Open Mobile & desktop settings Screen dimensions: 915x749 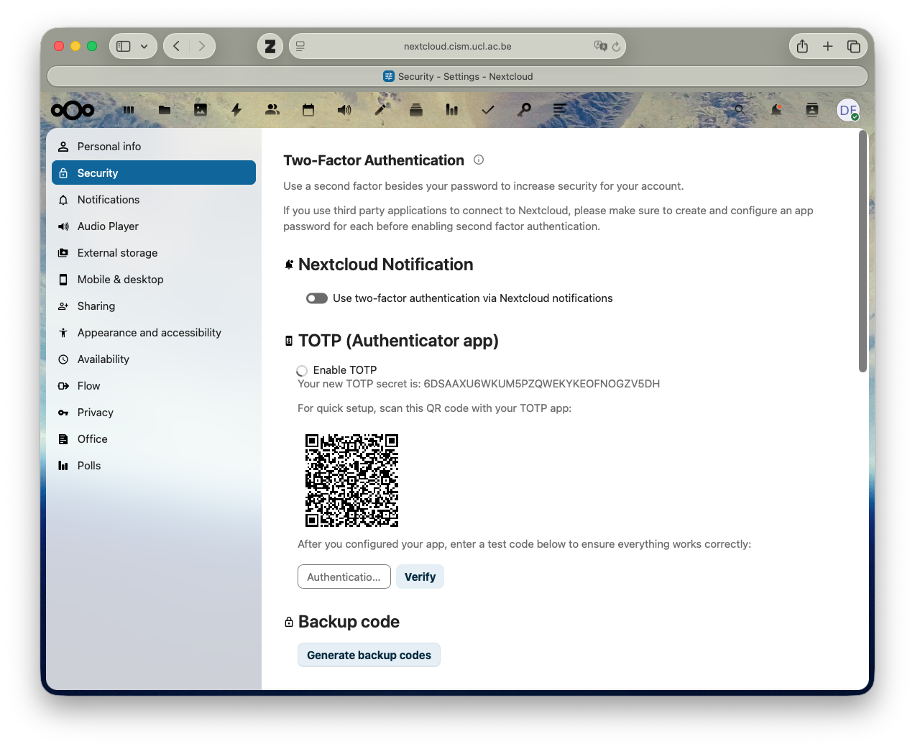click(154, 280)
